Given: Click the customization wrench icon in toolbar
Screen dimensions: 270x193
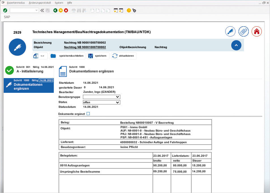Looking at the screenshot, I should click(x=134, y=10).
